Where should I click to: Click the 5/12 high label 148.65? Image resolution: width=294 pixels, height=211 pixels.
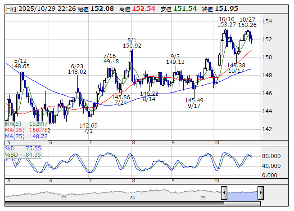(21, 66)
